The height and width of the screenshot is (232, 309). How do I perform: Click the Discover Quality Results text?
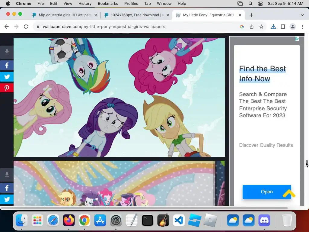pos(266,145)
